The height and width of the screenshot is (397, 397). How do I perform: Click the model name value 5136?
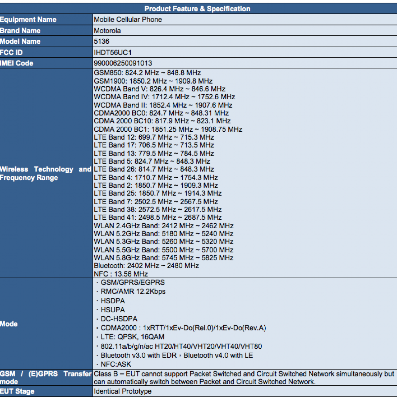[102, 41]
